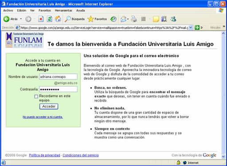Click the Busca, no ordenes. bullet heading

tap(110, 87)
